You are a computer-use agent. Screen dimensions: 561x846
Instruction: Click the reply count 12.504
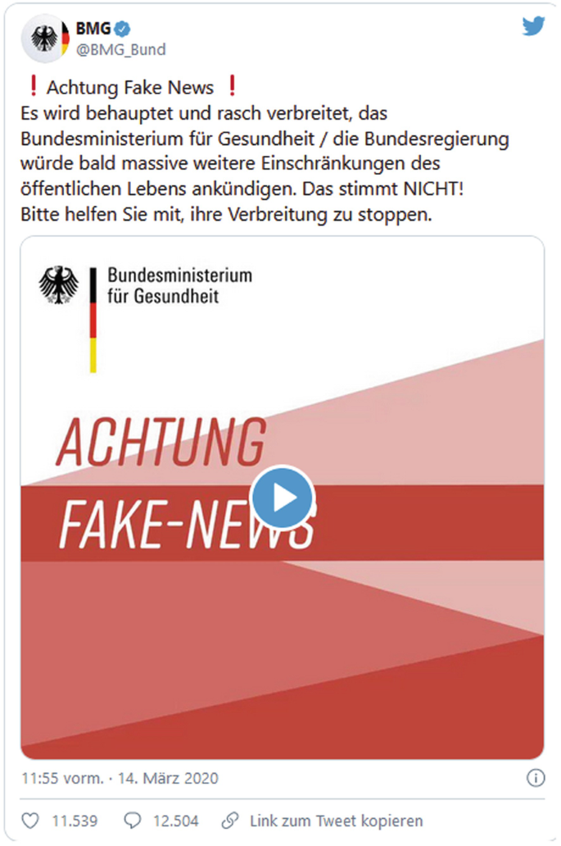point(176,821)
